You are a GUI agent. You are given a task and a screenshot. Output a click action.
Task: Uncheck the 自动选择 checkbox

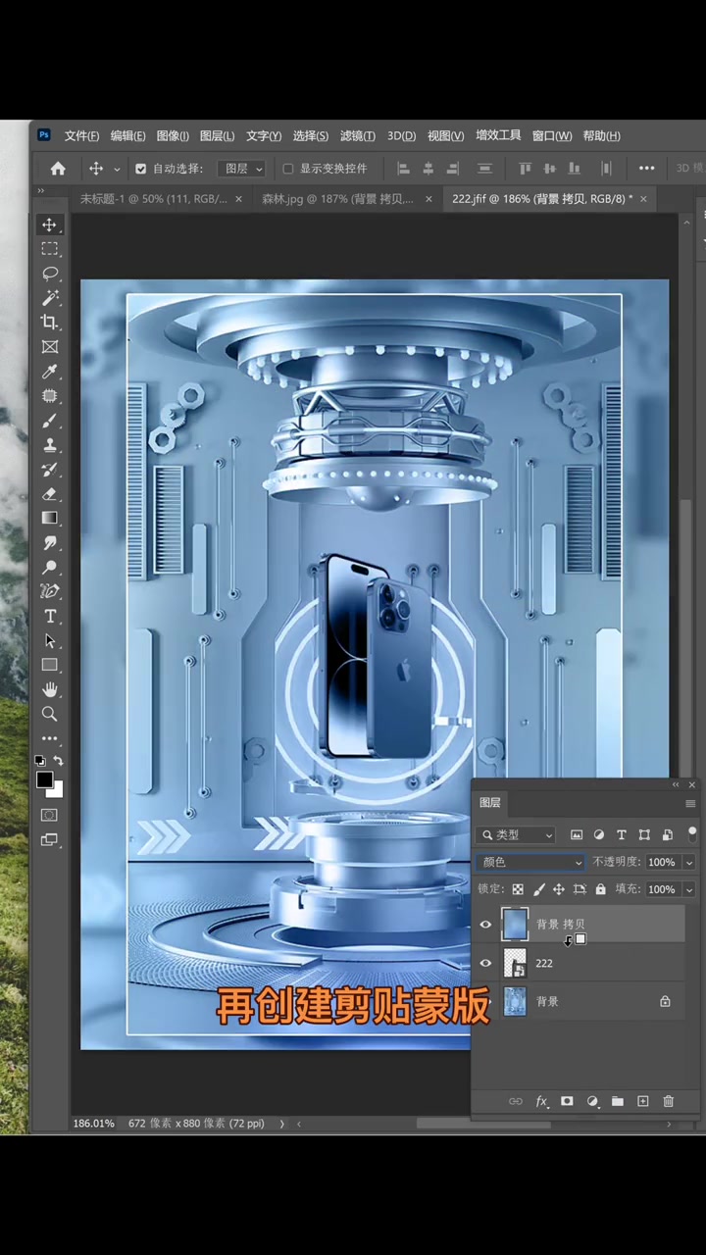(141, 169)
